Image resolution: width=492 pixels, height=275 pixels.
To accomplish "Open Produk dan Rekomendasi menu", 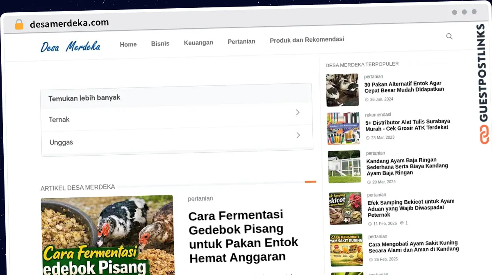I will (307, 40).
